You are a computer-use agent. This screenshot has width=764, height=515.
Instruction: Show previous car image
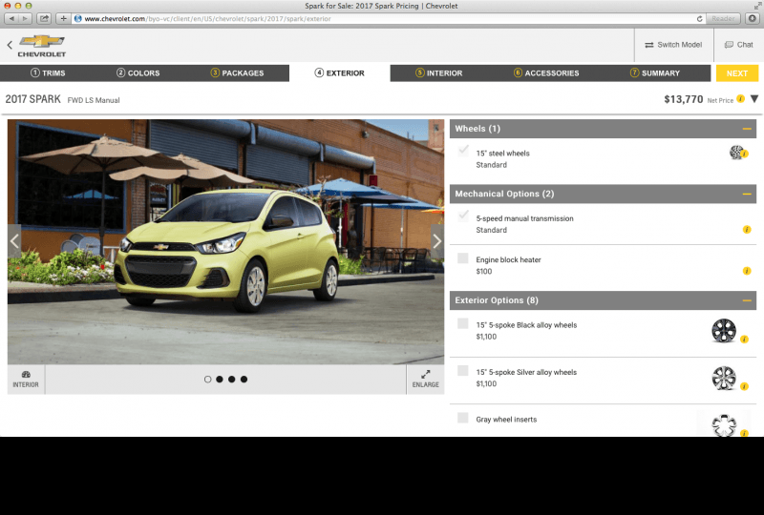point(14,241)
